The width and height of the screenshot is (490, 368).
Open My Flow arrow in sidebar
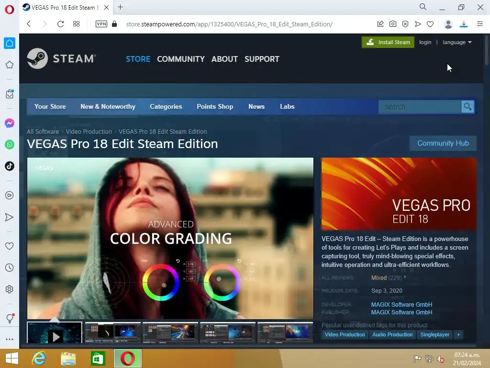(10, 217)
